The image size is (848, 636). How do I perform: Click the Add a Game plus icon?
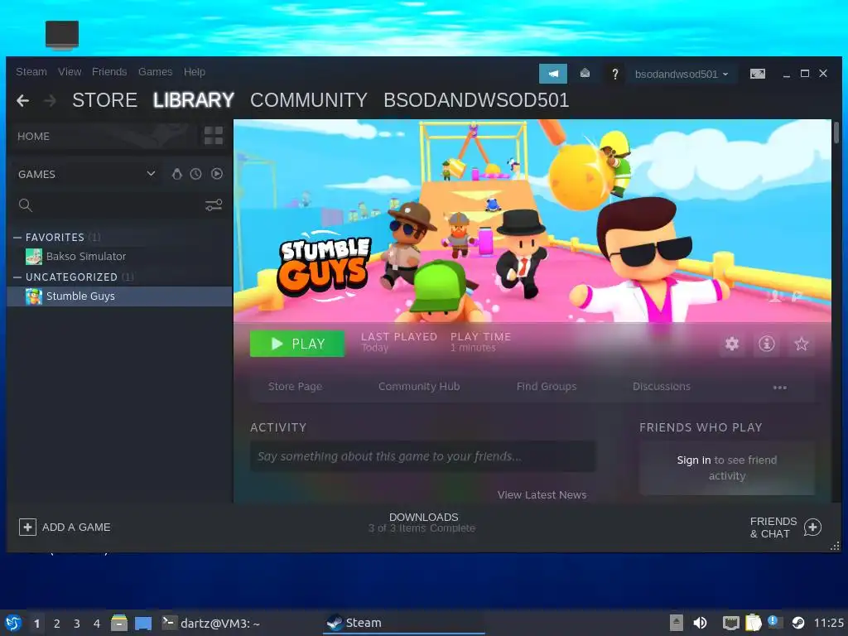pos(27,527)
